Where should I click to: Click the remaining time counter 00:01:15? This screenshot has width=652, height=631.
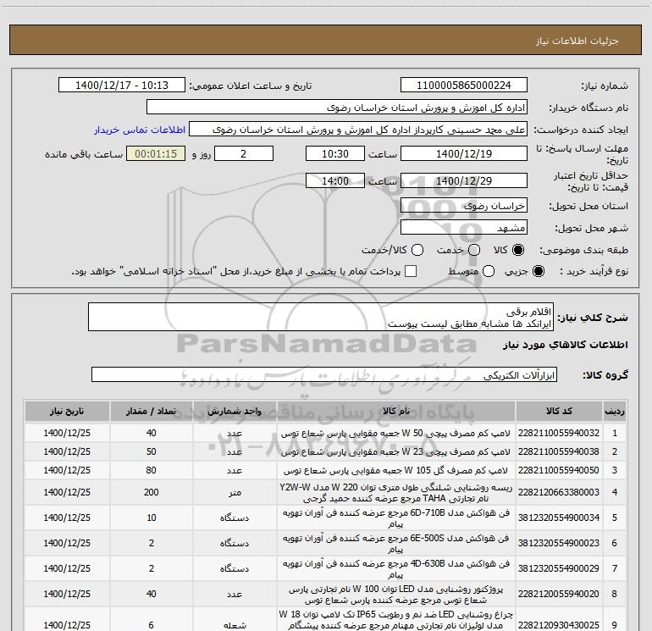[156, 153]
